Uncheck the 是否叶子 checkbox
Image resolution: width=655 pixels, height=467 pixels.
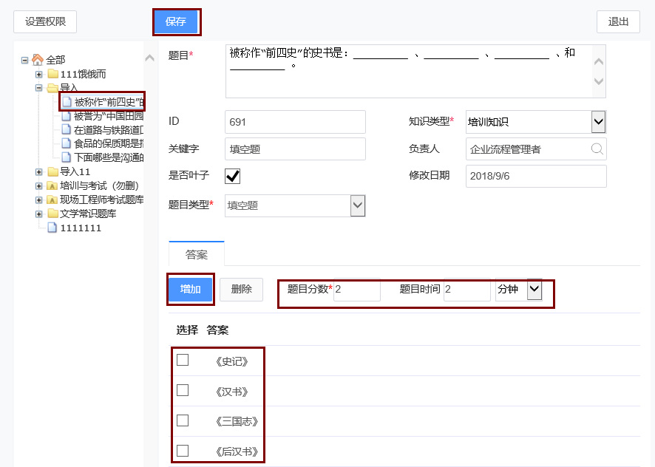point(233,176)
